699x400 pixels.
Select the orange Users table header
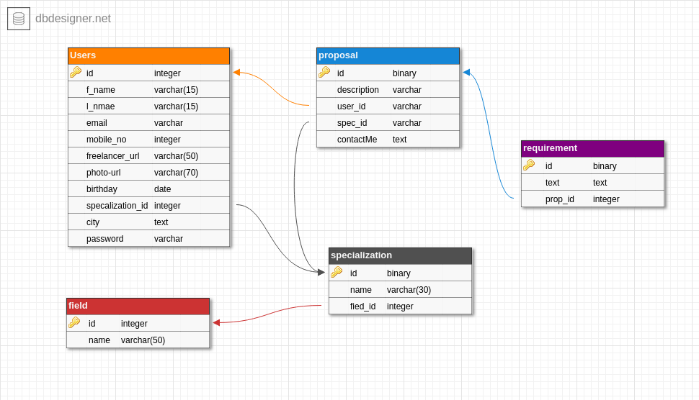pyautogui.click(x=149, y=56)
